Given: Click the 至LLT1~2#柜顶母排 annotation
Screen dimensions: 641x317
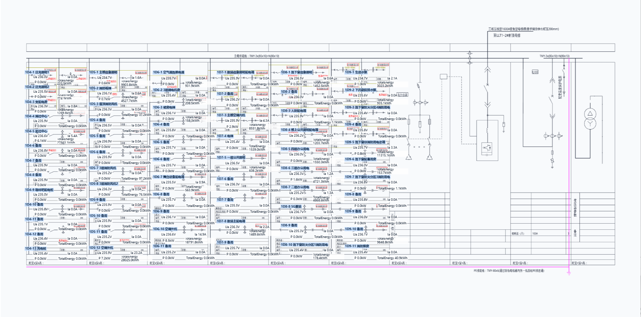Looking at the screenshot, I should coord(507,35).
